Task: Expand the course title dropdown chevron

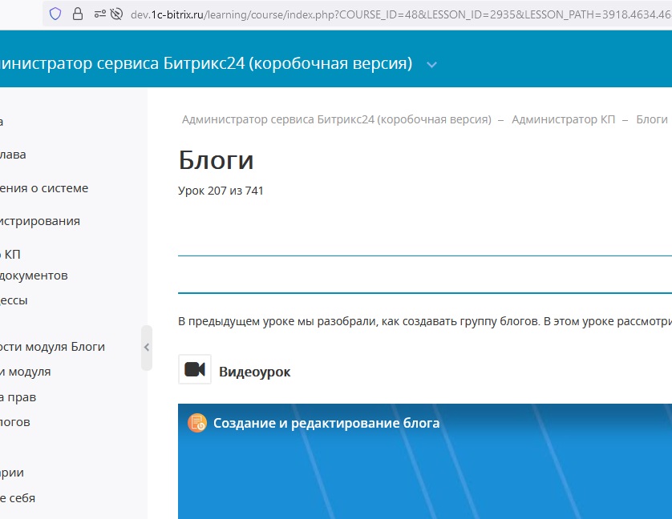Action: click(x=431, y=65)
